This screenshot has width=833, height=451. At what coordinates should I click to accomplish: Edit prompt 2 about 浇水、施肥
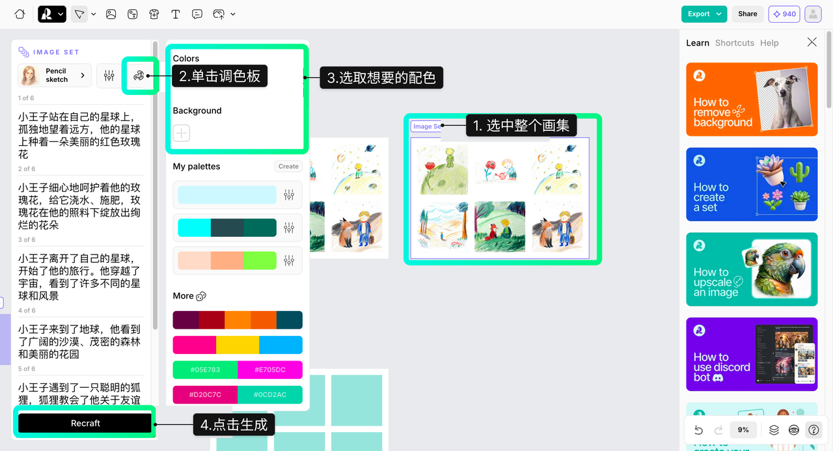(81, 206)
